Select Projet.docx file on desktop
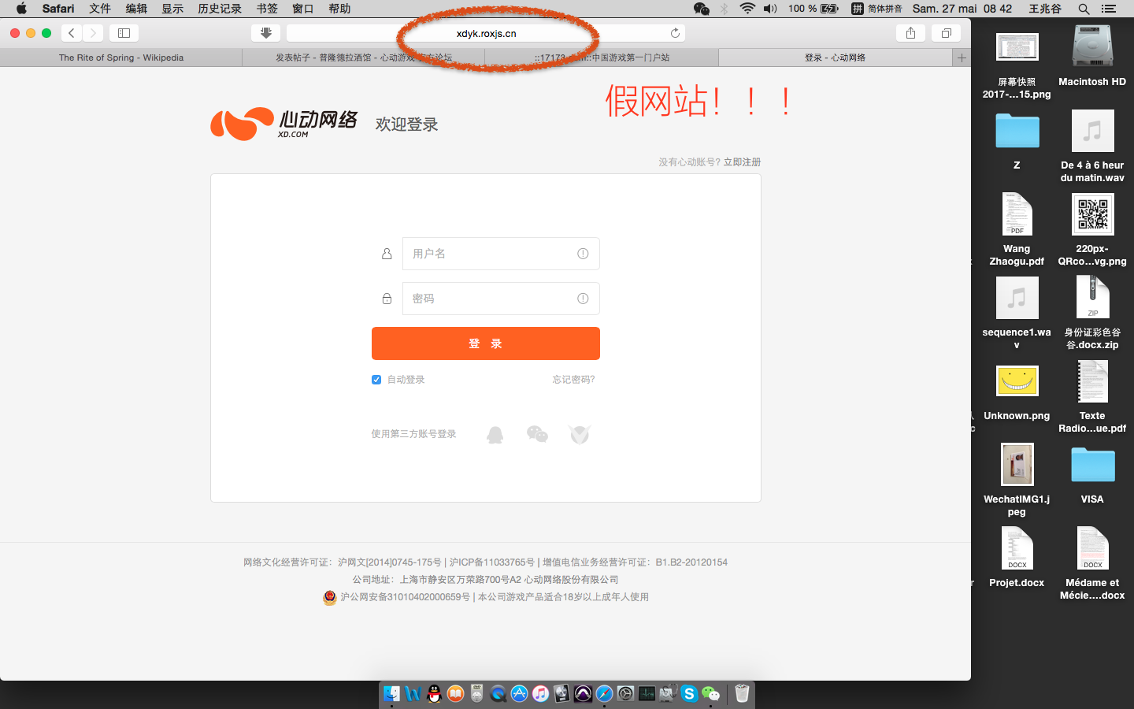This screenshot has width=1134, height=709. [x=1017, y=548]
